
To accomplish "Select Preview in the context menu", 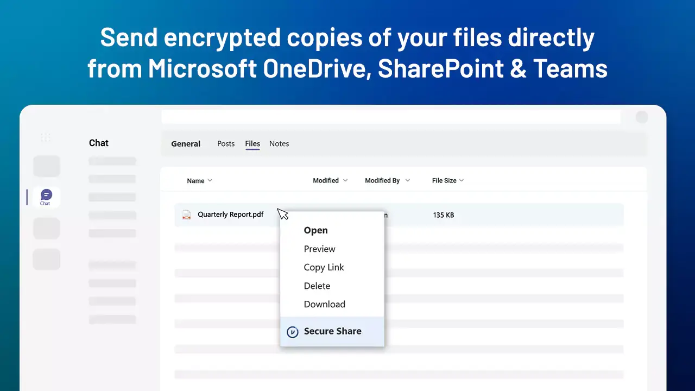I will [319, 249].
